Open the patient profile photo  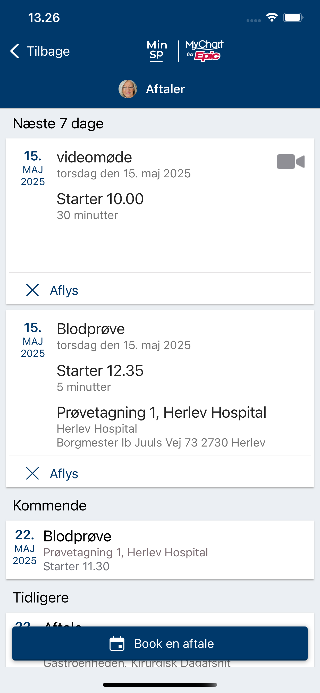128,89
